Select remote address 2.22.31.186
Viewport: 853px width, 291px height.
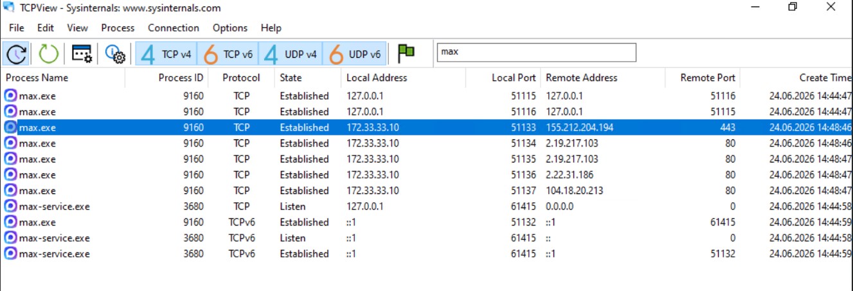coord(571,175)
